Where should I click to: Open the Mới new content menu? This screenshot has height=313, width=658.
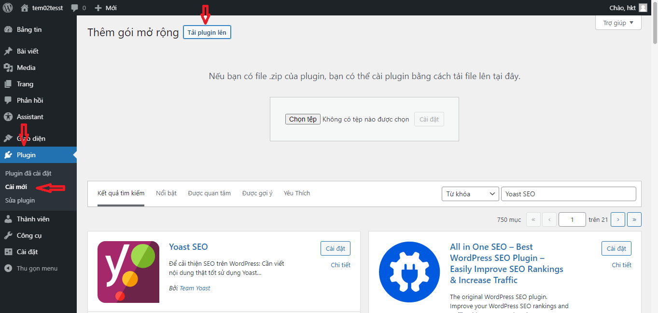click(106, 8)
